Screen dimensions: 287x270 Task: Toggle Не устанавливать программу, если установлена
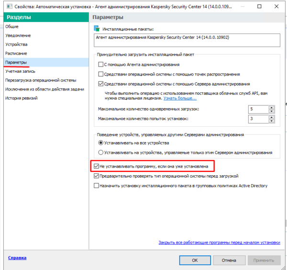pos(96,166)
